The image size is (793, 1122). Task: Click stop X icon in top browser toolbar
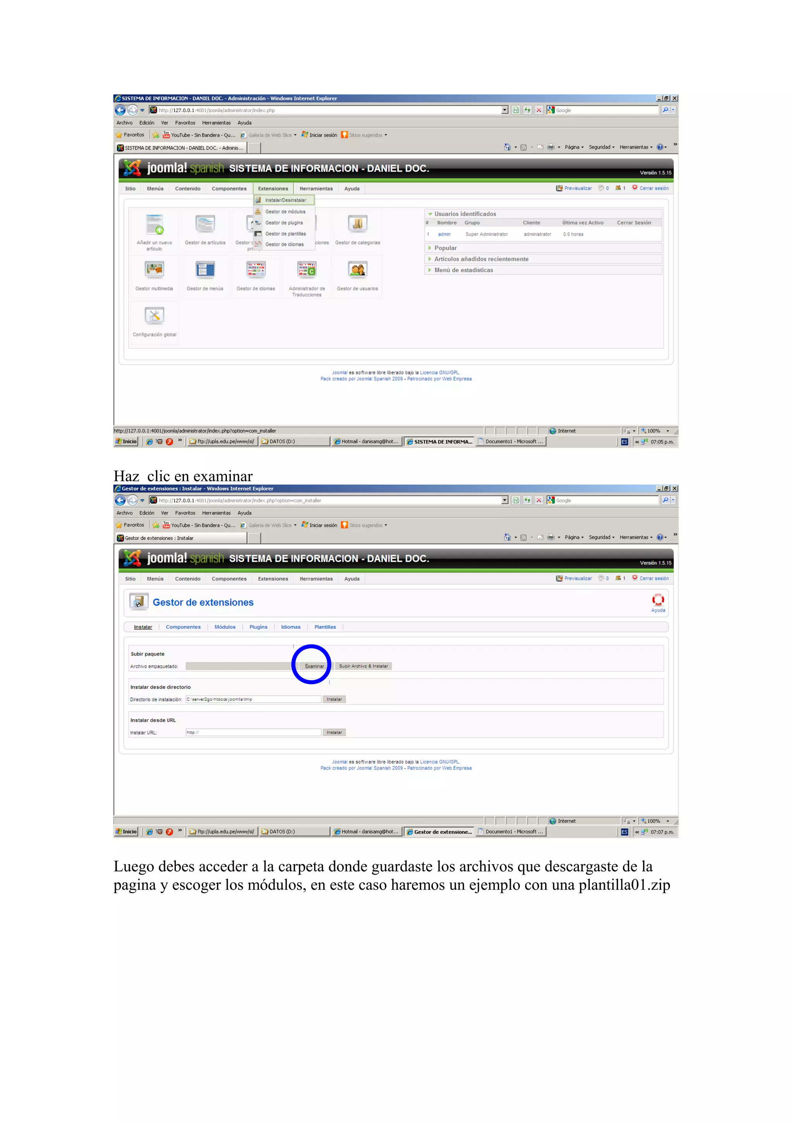[x=539, y=110]
